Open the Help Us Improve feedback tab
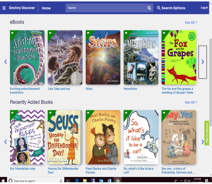 (x=207, y=133)
